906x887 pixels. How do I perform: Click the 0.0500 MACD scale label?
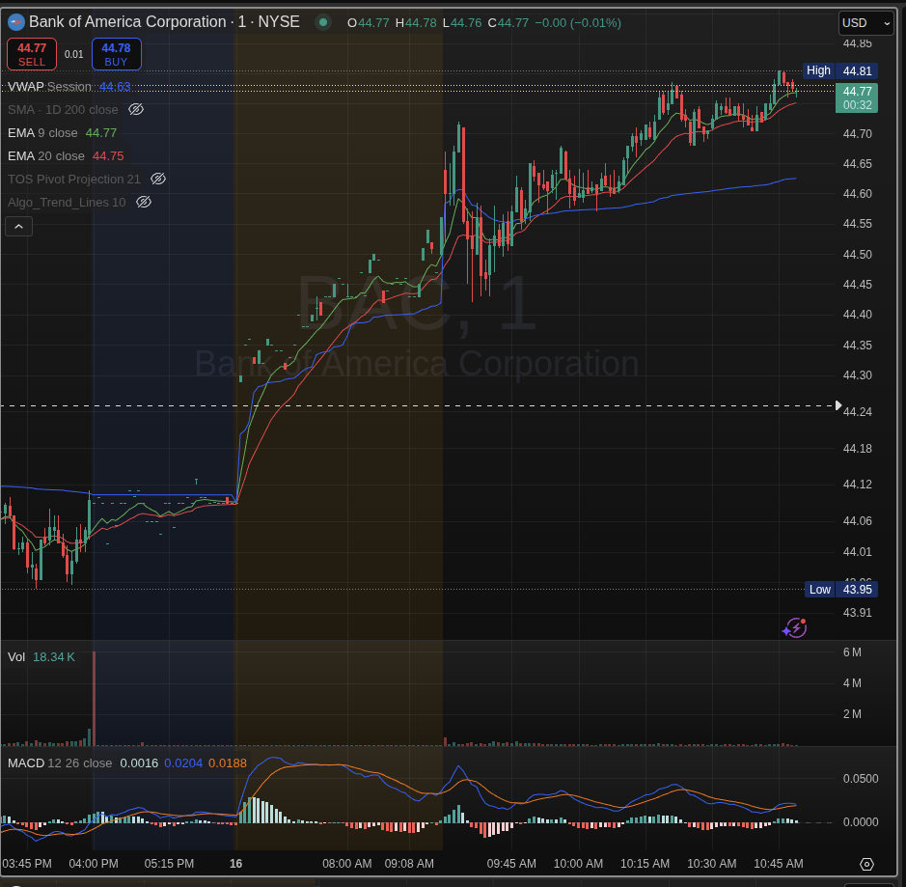(861, 778)
